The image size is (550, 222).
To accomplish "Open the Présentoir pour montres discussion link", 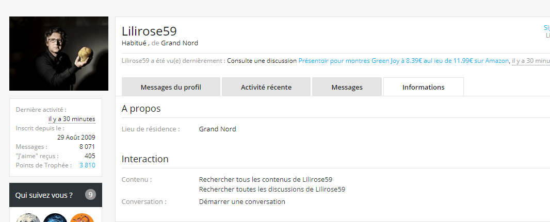I will click(x=403, y=61).
